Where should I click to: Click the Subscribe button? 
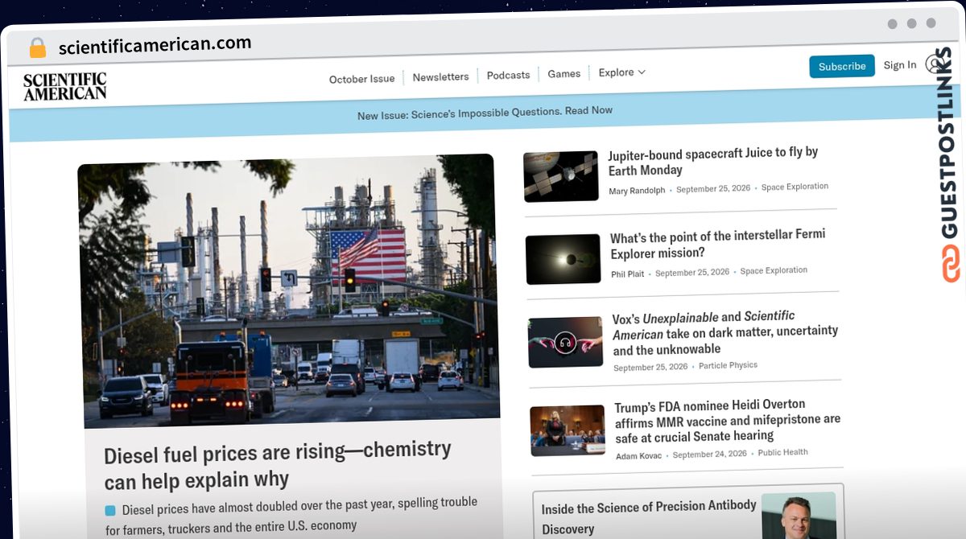[842, 67]
